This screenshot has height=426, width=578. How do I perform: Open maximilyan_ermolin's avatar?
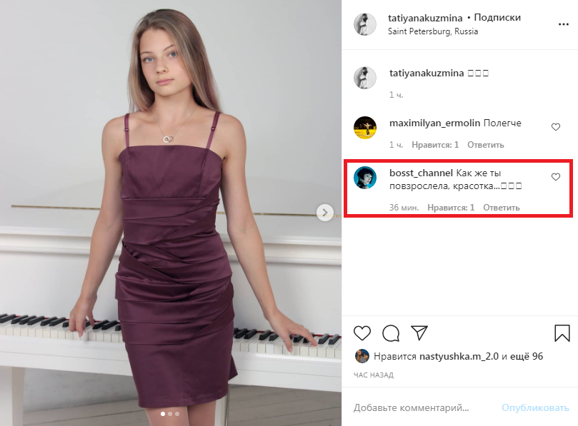365,127
